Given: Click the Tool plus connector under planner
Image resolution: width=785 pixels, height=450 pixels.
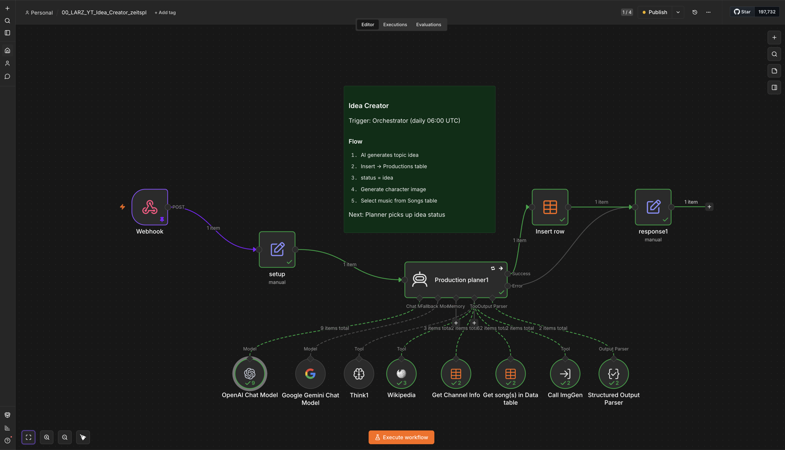Looking at the screenshot, I should tap(474, 323).
